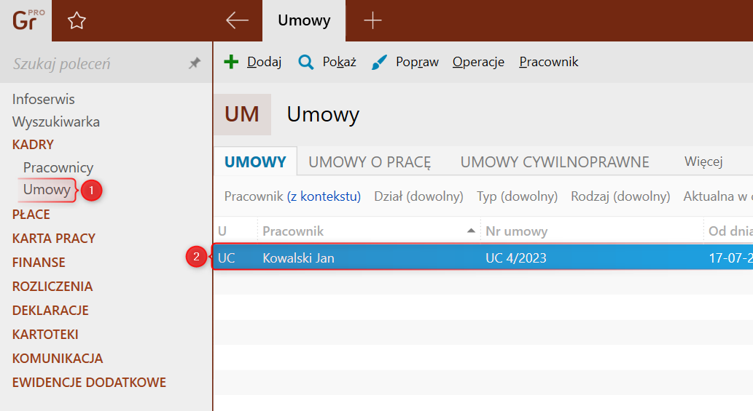Go back using the left arrow

coord(237,20)
